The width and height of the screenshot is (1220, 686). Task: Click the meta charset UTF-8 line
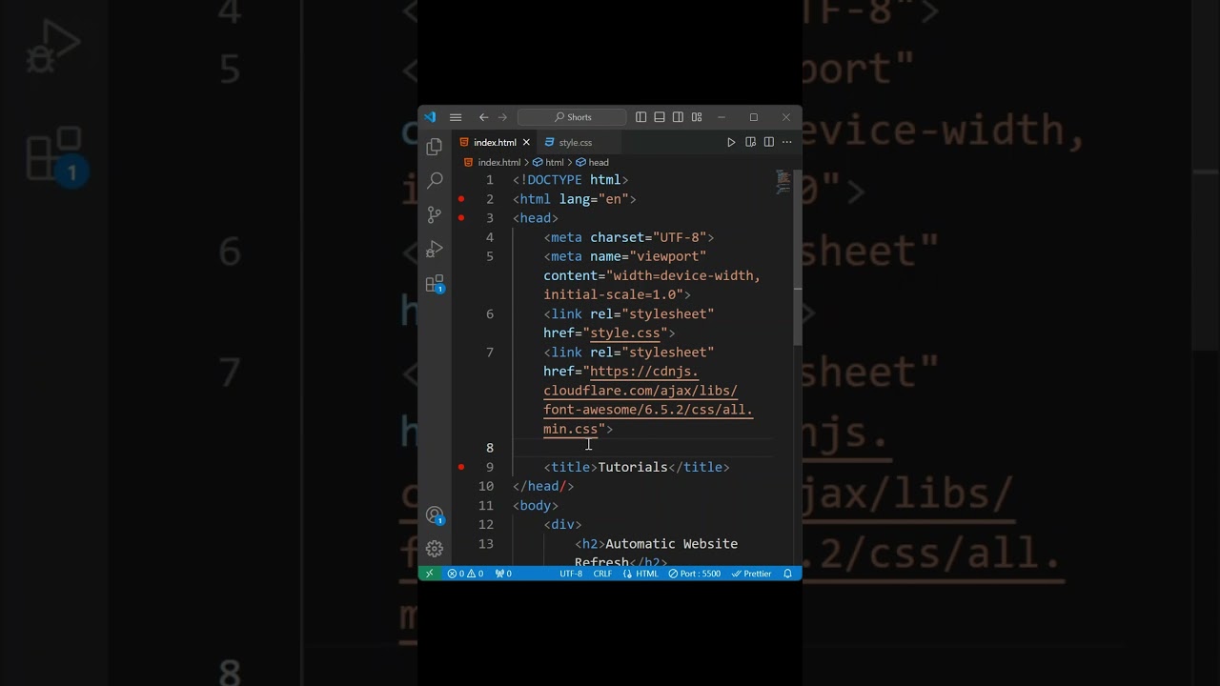[628, 237]
